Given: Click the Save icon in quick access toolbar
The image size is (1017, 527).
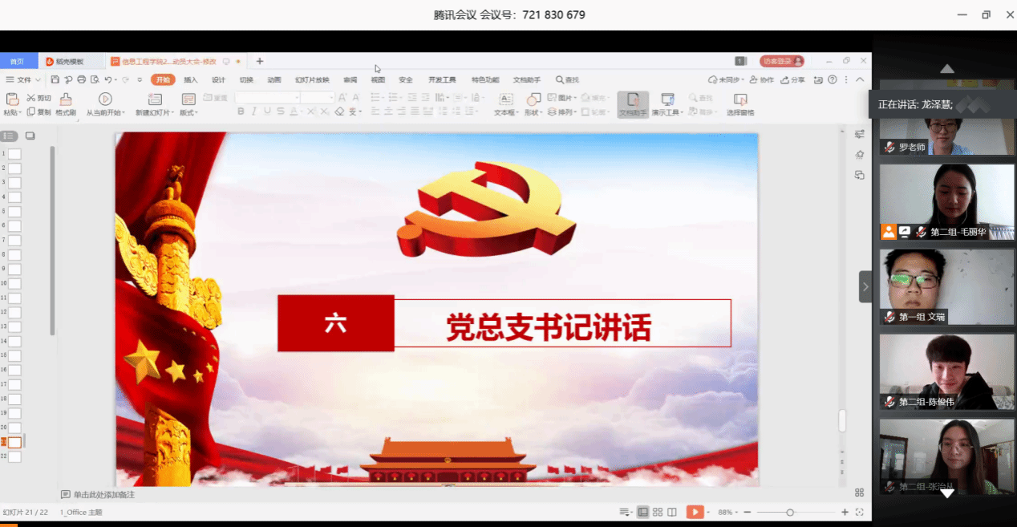Looking at the screenshot, I should [55, 79].
